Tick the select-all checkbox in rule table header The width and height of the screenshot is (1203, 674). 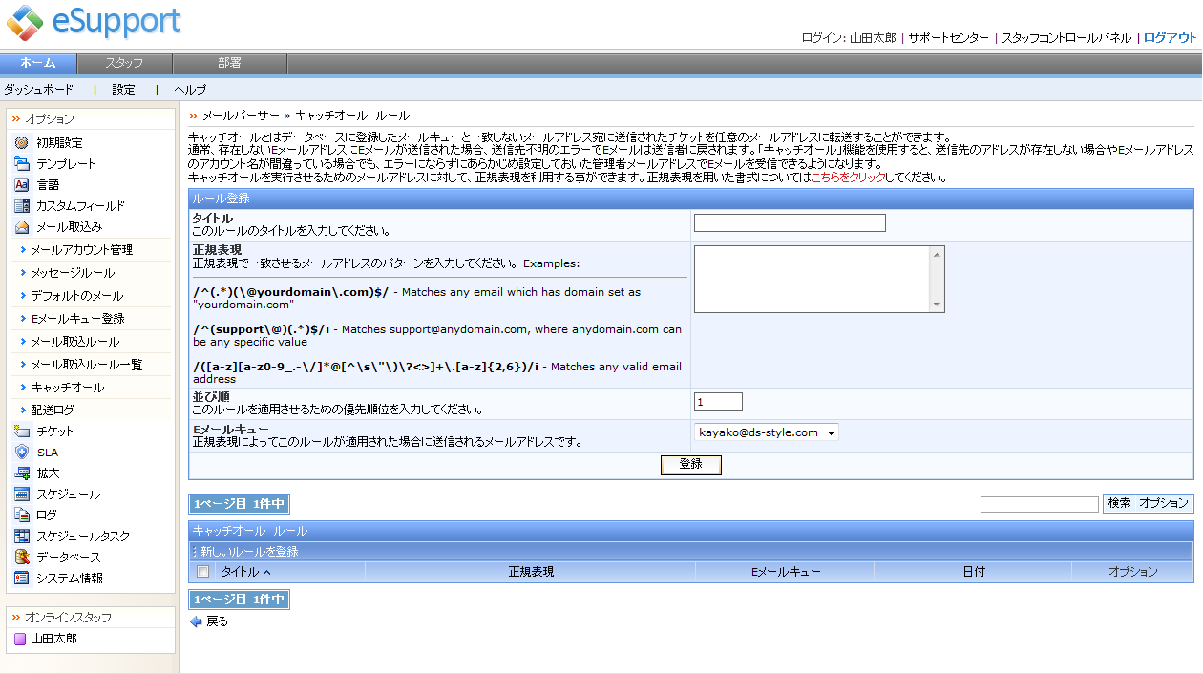point(202,572)
